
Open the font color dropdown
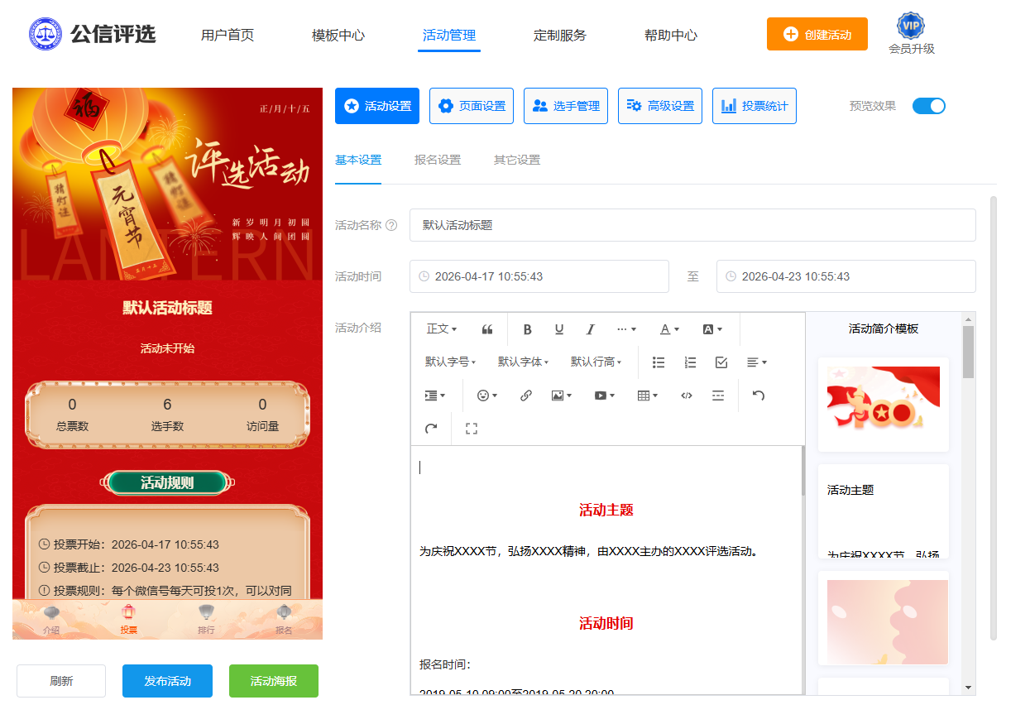[x=669, y=329]
